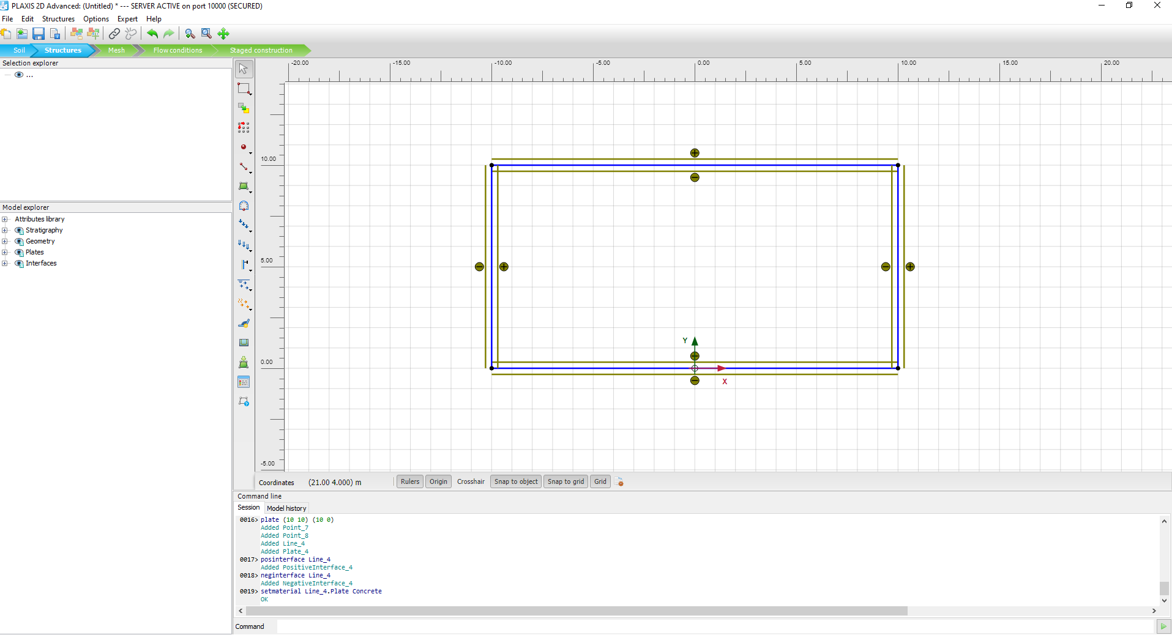Open the Structures menu in menu bar
The height and width of the screenshot is (635, 1172).
(x=58, y=19)
